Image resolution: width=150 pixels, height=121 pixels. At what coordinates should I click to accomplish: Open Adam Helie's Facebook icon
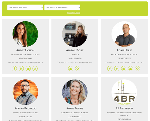tap(110, 68)
